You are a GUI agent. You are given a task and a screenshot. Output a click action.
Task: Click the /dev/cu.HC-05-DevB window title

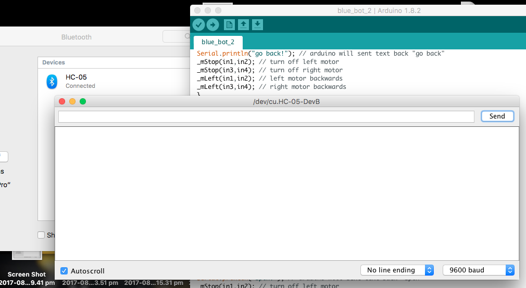286,101
